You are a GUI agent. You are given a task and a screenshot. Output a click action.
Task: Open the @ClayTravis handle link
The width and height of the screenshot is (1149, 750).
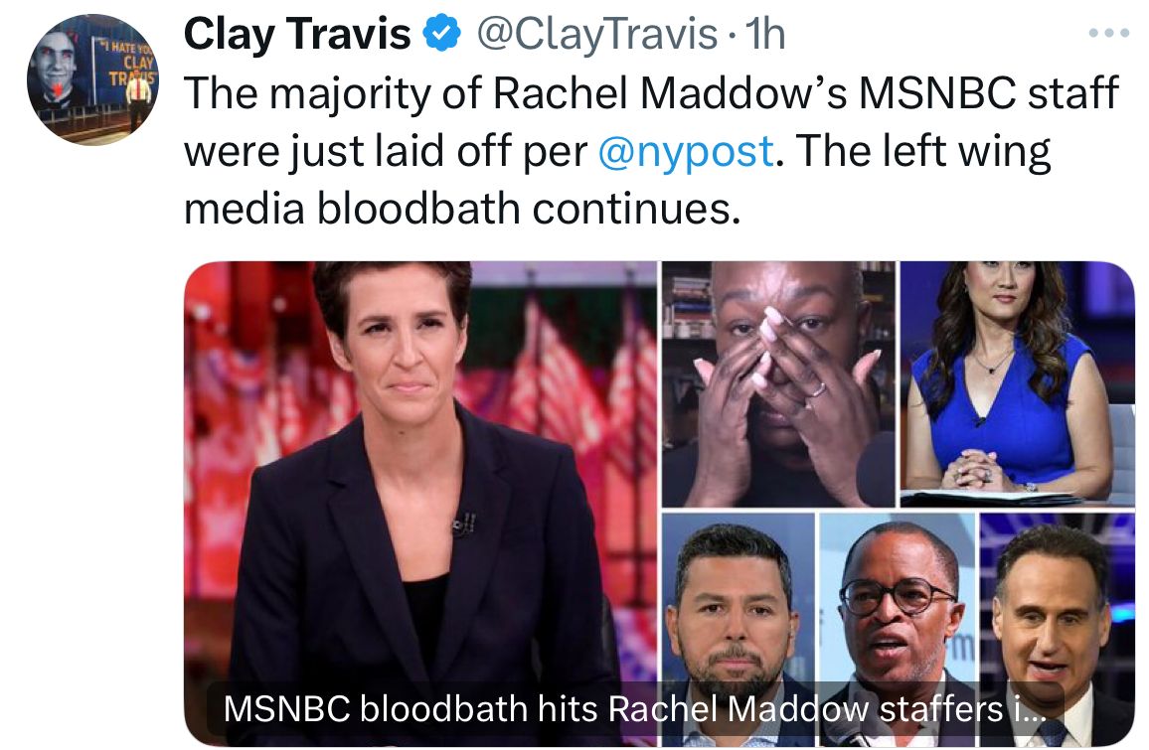596,34
